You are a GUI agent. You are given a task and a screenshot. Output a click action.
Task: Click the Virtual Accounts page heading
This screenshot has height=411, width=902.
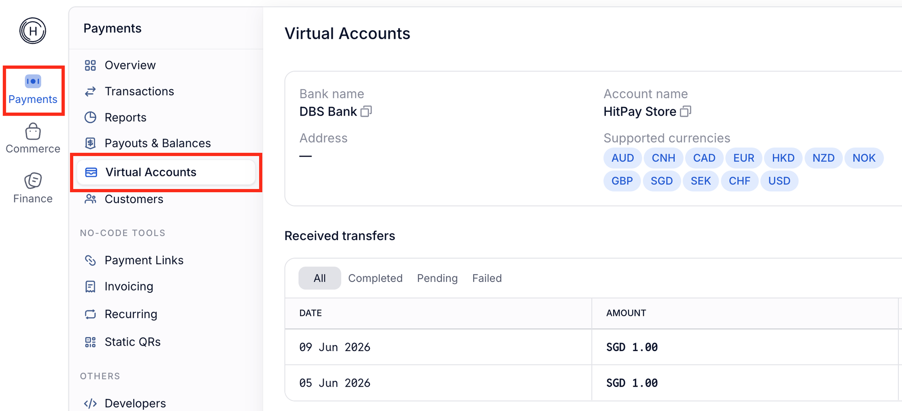click(347, 33)
